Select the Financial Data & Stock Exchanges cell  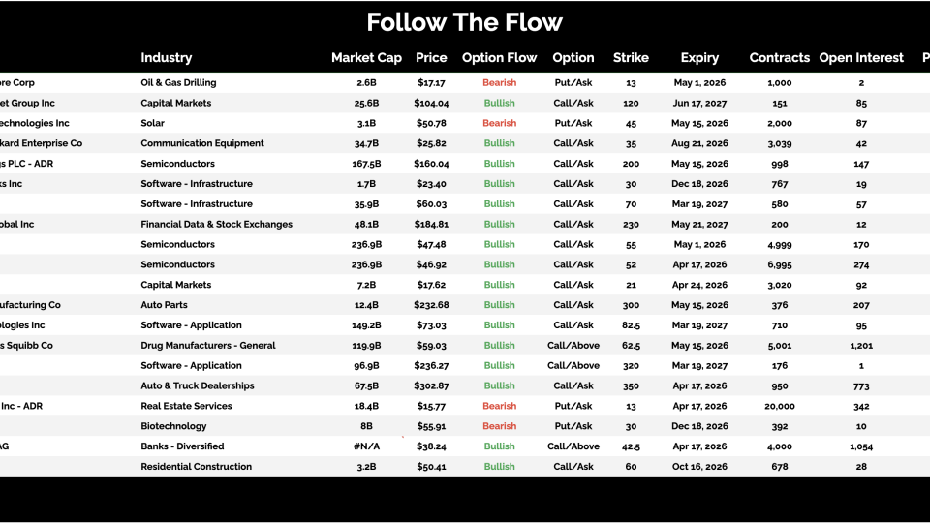coord(216,225)
